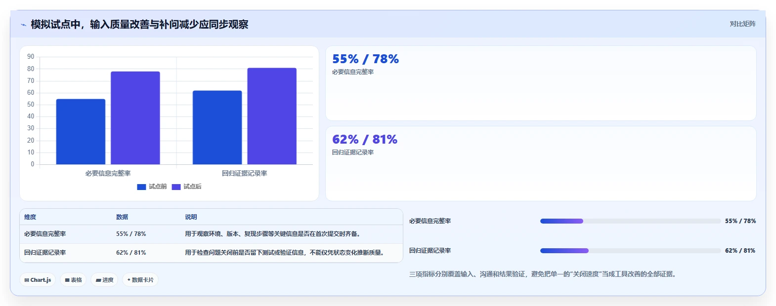Click the 维度 table column header
This screenshot has height=306, width=776.
point(30,217)
